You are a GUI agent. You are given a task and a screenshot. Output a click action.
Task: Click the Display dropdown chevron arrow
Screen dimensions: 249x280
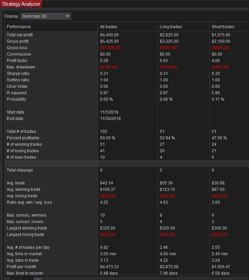click(x=68, y=16)
